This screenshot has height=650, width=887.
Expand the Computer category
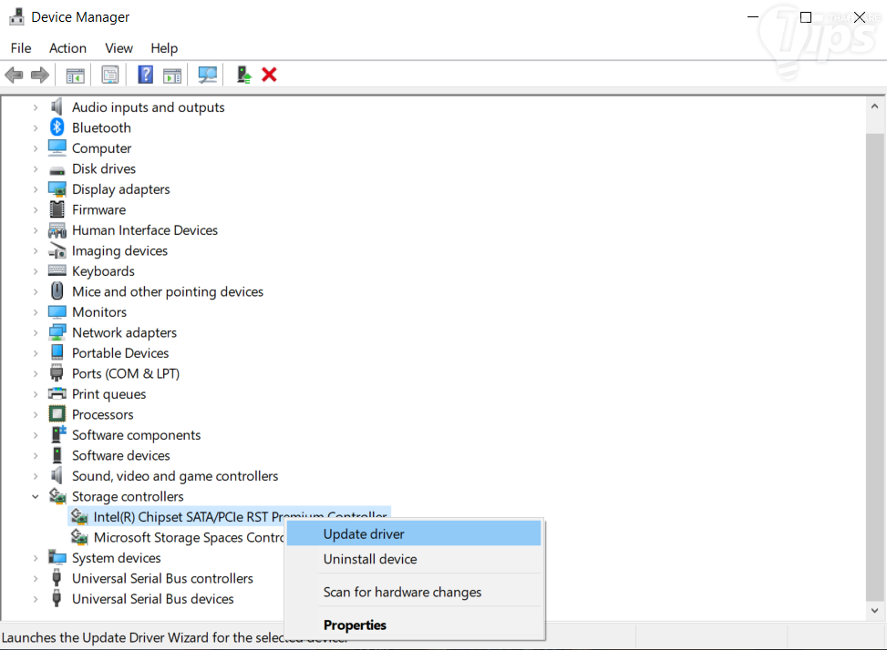coord(35,148)
